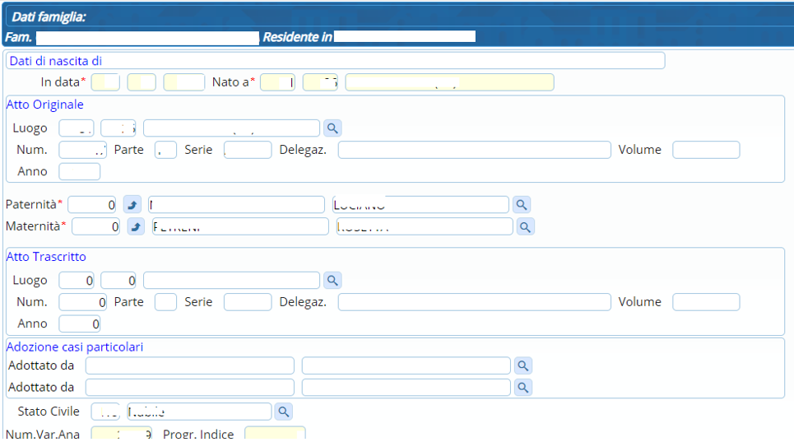Click Volume field in Atto Originale
794x442 pixels.
pyautogui.click(x=705, y=150)
